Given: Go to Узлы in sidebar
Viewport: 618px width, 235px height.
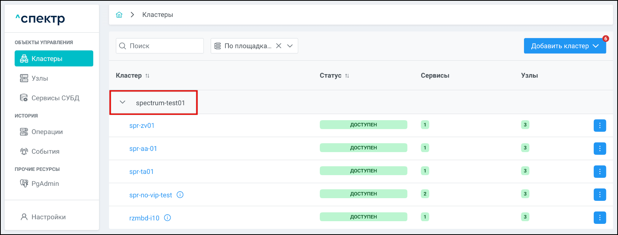Looking at the screenshot, I should pyautogui.click(x=40, y=78).
